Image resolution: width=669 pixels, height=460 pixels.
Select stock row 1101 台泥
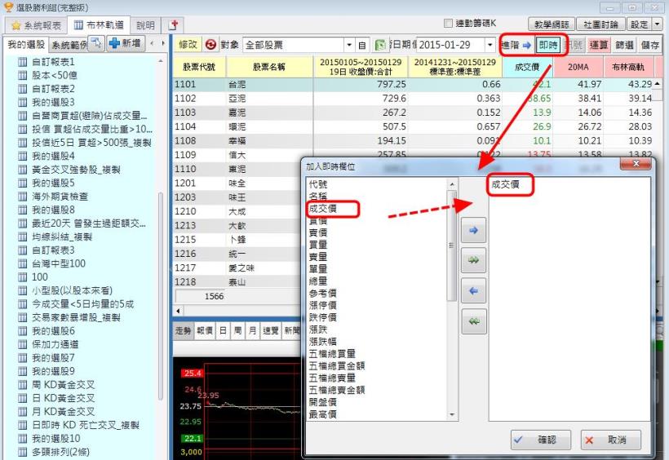click(x=413, y=85)
